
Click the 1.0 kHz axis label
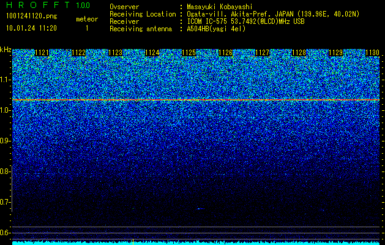click(x=5, y=110)
